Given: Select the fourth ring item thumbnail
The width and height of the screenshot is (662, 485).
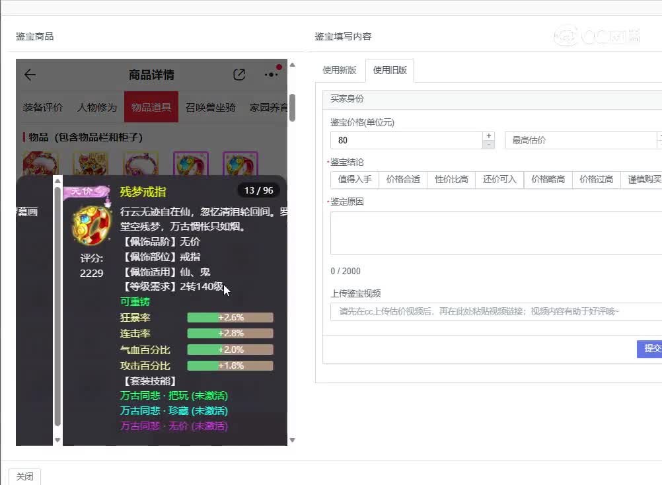Looking at the screenshot, I should tap(190, 163).
